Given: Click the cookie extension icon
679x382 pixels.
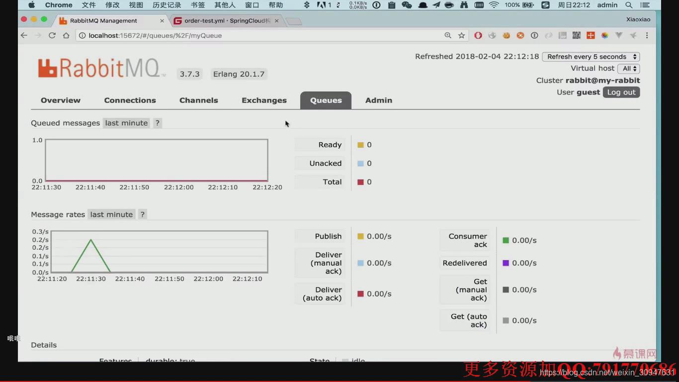Looking at the screenshot, I should (x=506, y=35).
